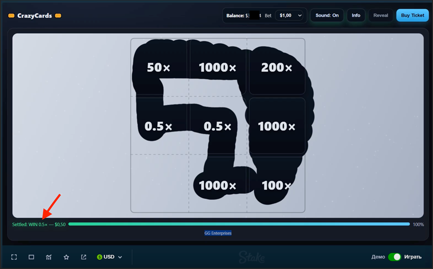
Task: Click the scratch progress bar at 100%
Action: (239, 224)
